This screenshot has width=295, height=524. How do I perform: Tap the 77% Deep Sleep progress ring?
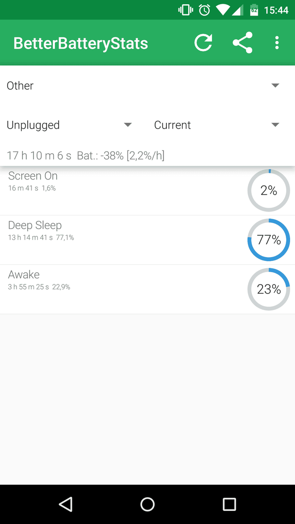coord(269,240)
